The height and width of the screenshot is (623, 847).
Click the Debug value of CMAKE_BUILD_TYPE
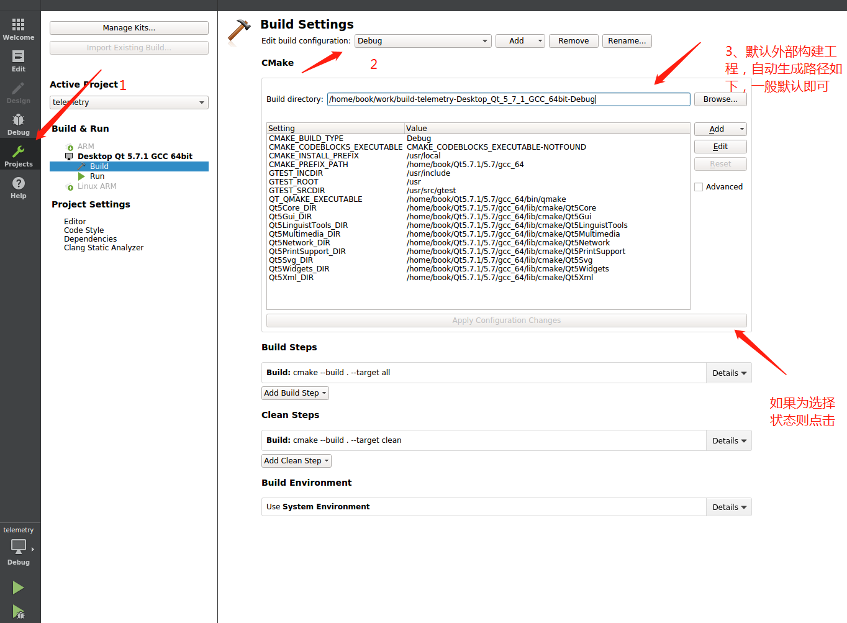click(x=419, y=139)
